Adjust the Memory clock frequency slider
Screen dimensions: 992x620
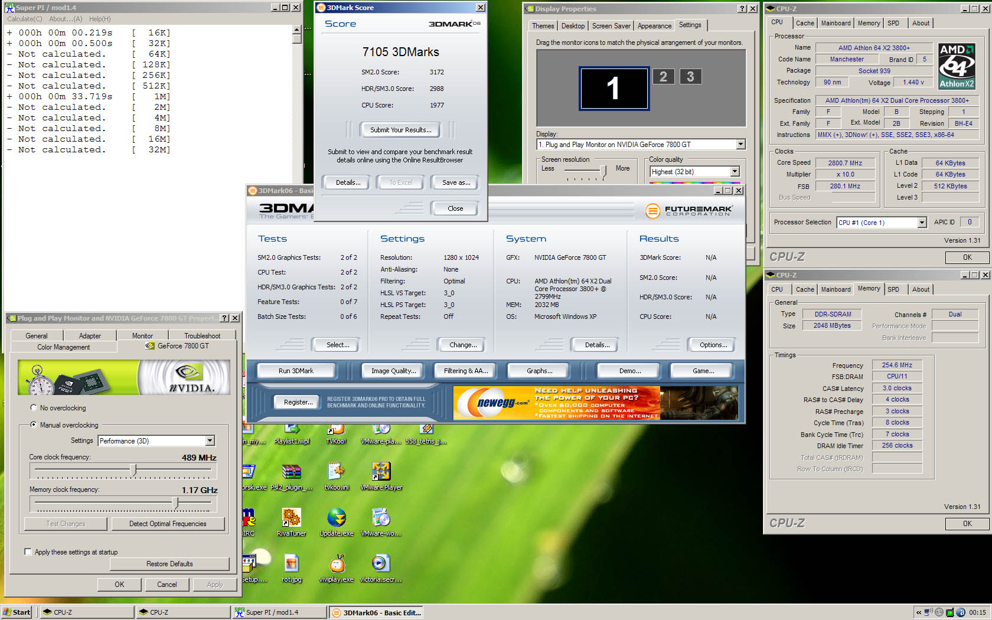click(x=175, y=502)
